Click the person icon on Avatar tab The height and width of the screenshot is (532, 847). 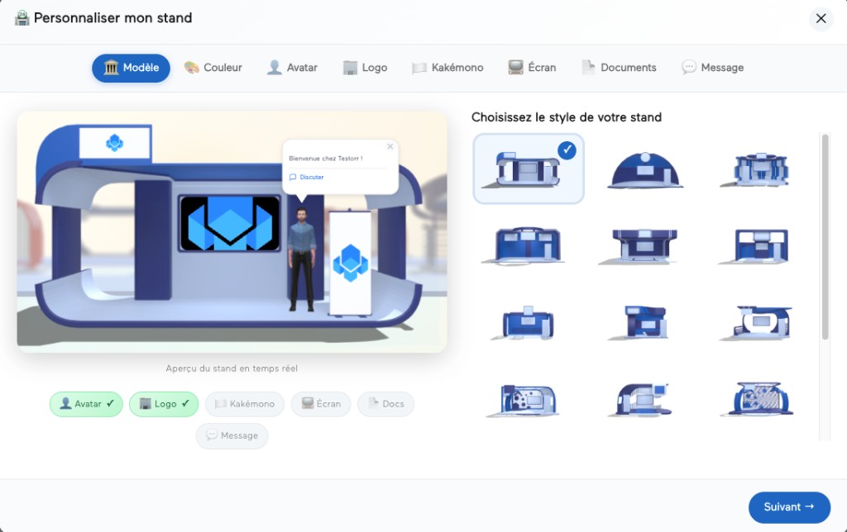275,68
